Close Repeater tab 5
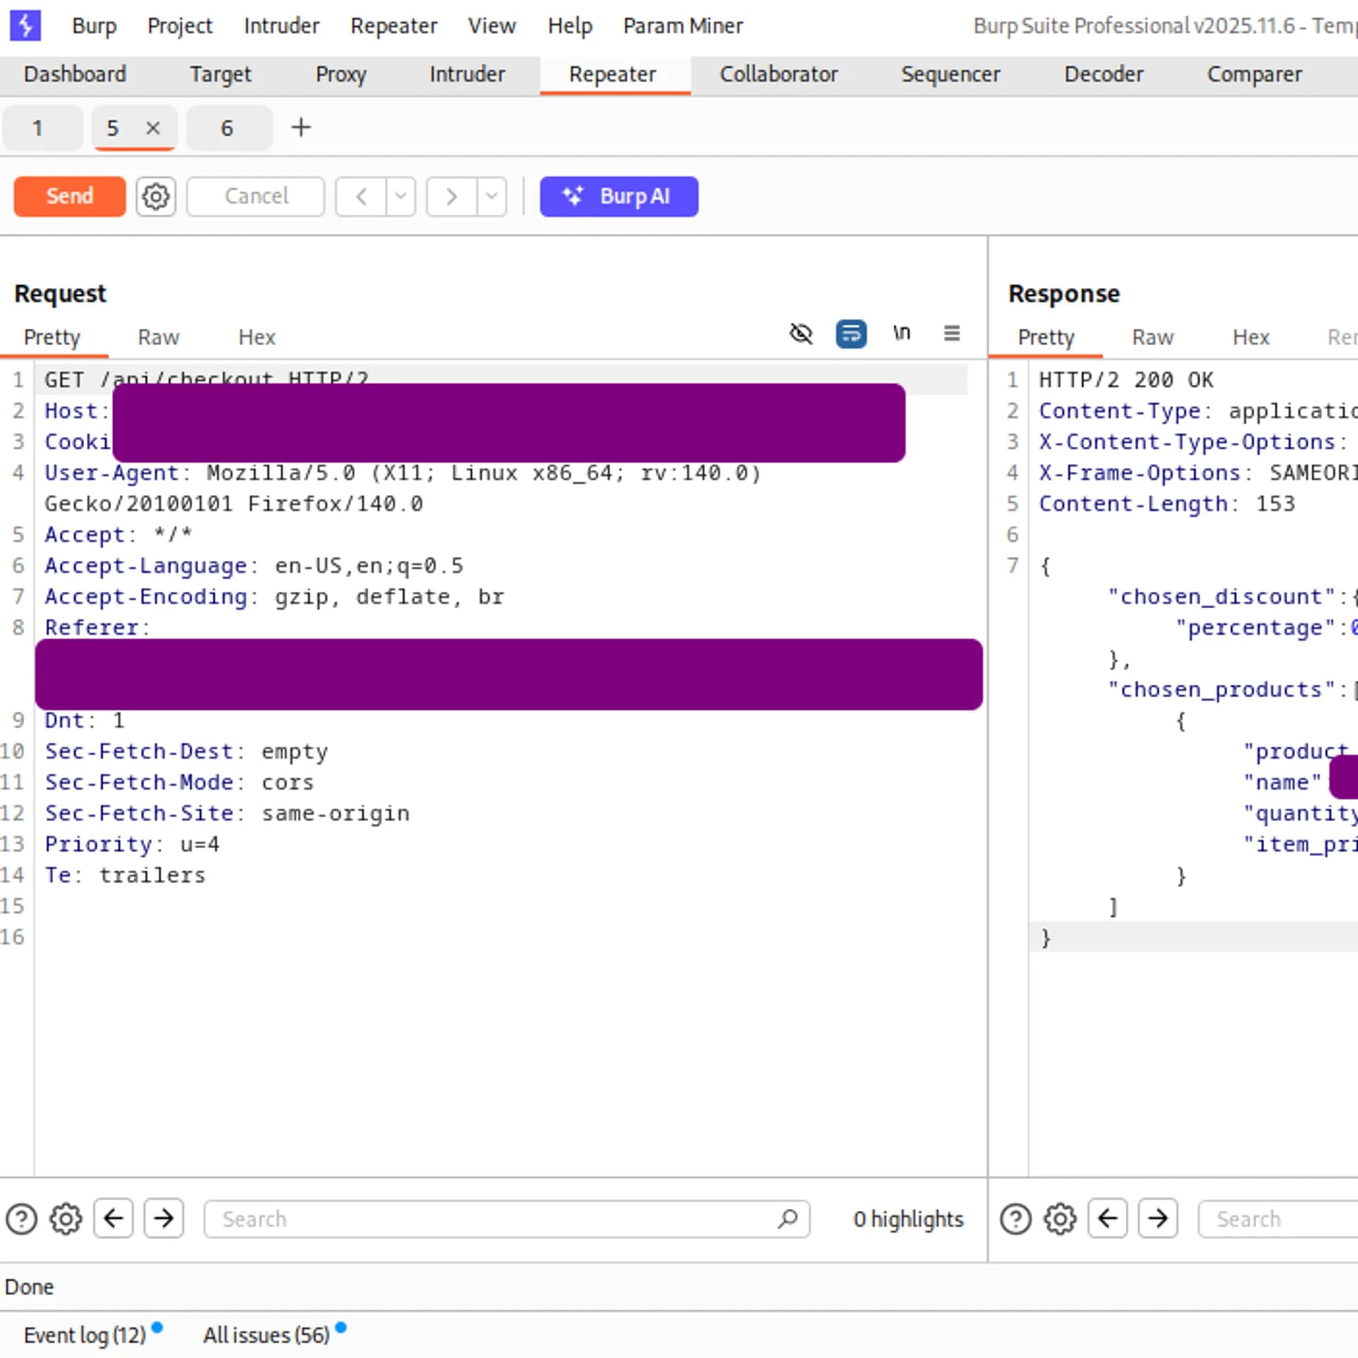 coord(153,128)
